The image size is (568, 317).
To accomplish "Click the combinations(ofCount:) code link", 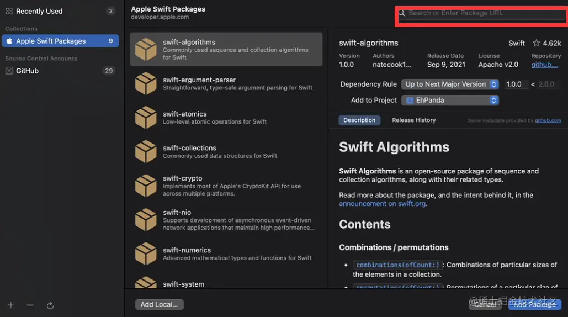I will [397, 265].
